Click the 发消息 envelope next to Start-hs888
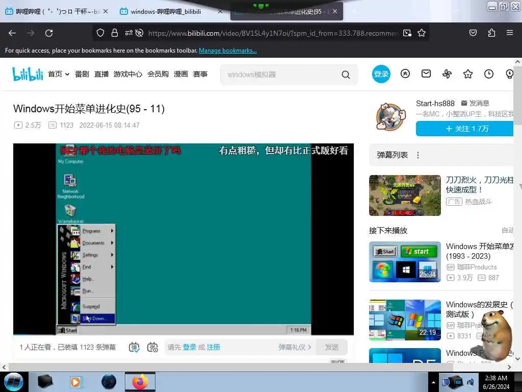522x392 pixels. (x=464, y=103)
